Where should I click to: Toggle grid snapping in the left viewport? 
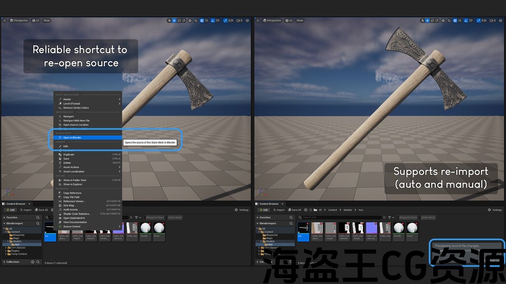202,21
